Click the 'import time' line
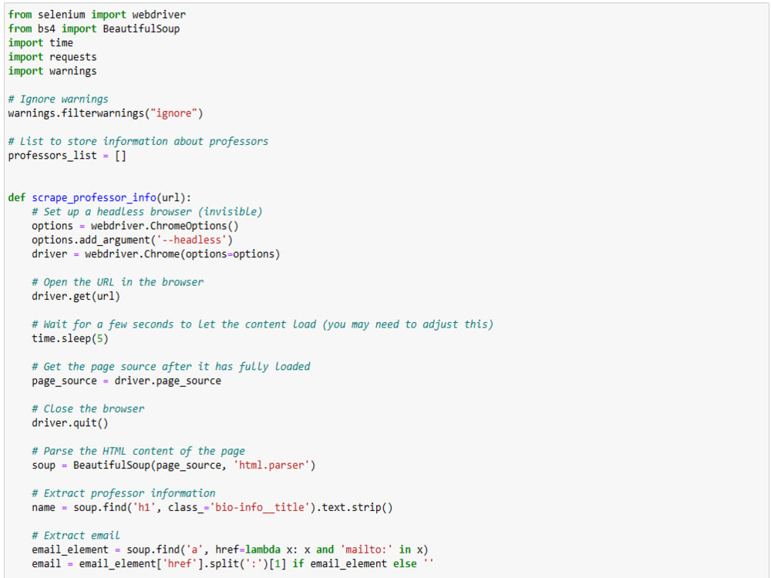 coord(40,42)
